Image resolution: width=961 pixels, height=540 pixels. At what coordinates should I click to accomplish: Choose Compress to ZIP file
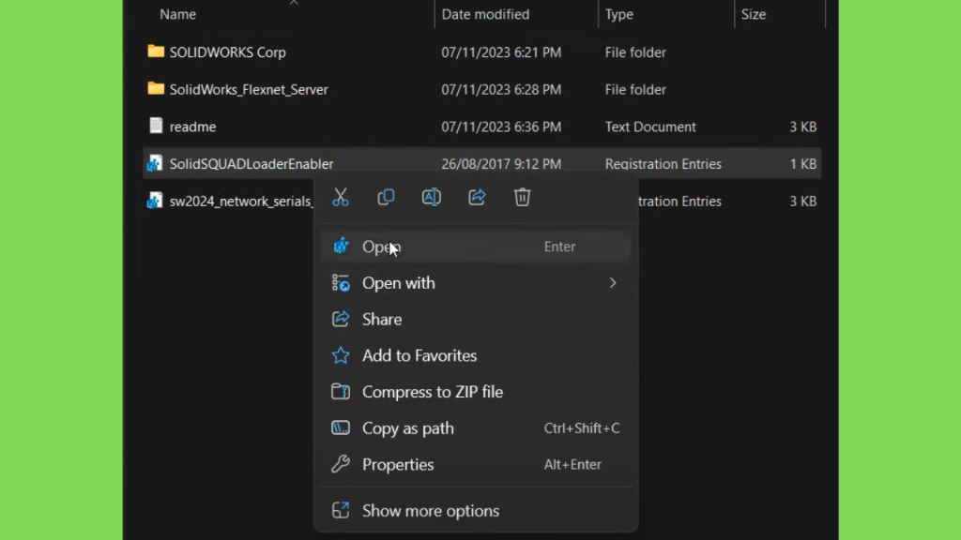(476, 391)
